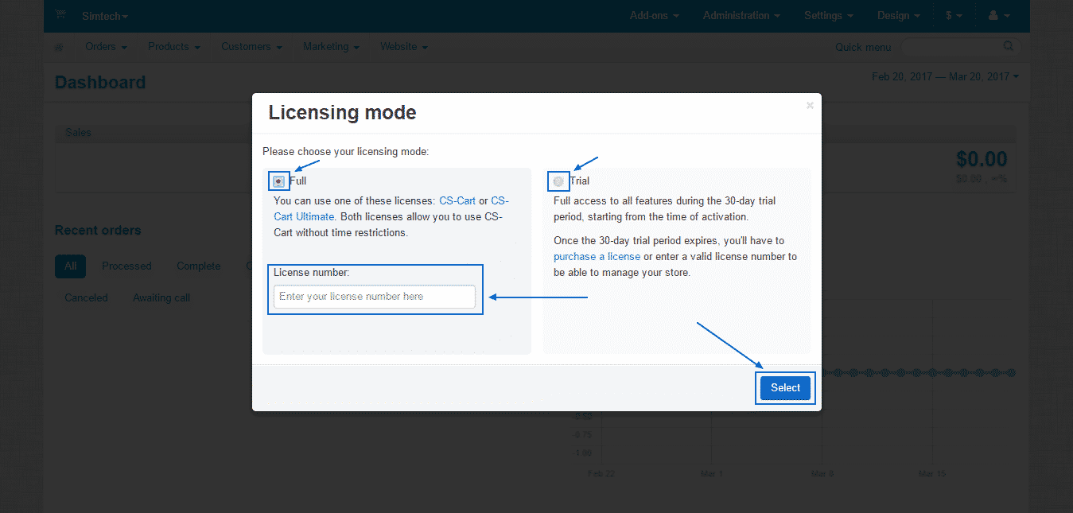The height and width of the screenshot is (513, 1073).
Task: Choose the Trial licensing mode option
Action: coord(558,181)
